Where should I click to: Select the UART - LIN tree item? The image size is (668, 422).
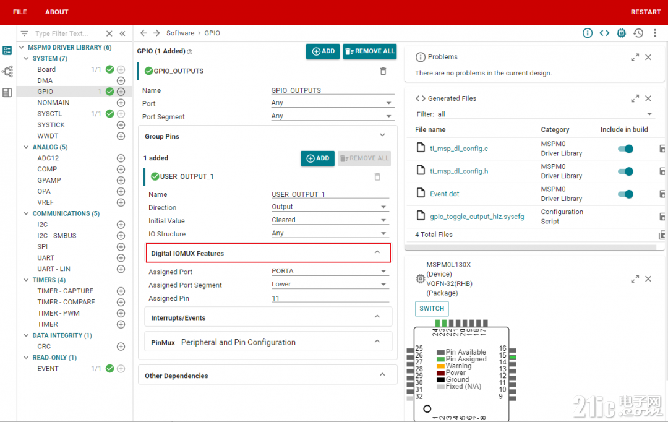pyautogui.click(x=54, y=269)
